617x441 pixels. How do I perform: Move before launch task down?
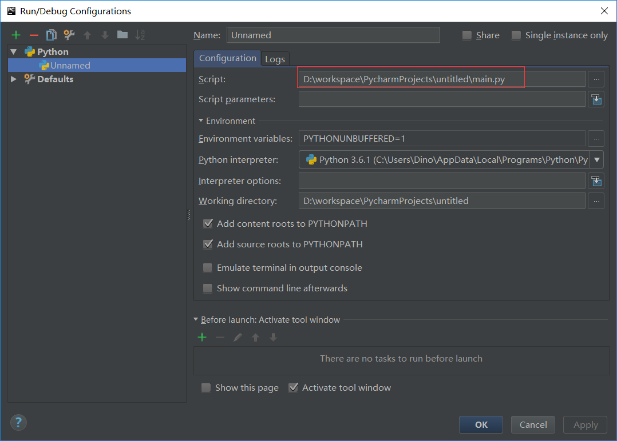point(273,338)
